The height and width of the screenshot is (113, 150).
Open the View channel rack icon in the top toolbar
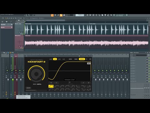tap(93, 15)
